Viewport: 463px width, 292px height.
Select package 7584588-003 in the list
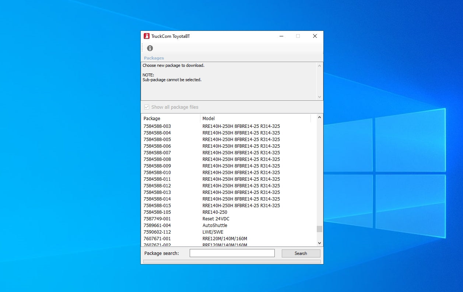coord(157,126)
